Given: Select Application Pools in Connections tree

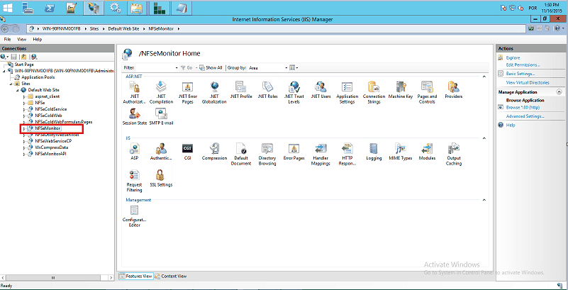Looking at the screenshot, I should [x=38, y=77].
